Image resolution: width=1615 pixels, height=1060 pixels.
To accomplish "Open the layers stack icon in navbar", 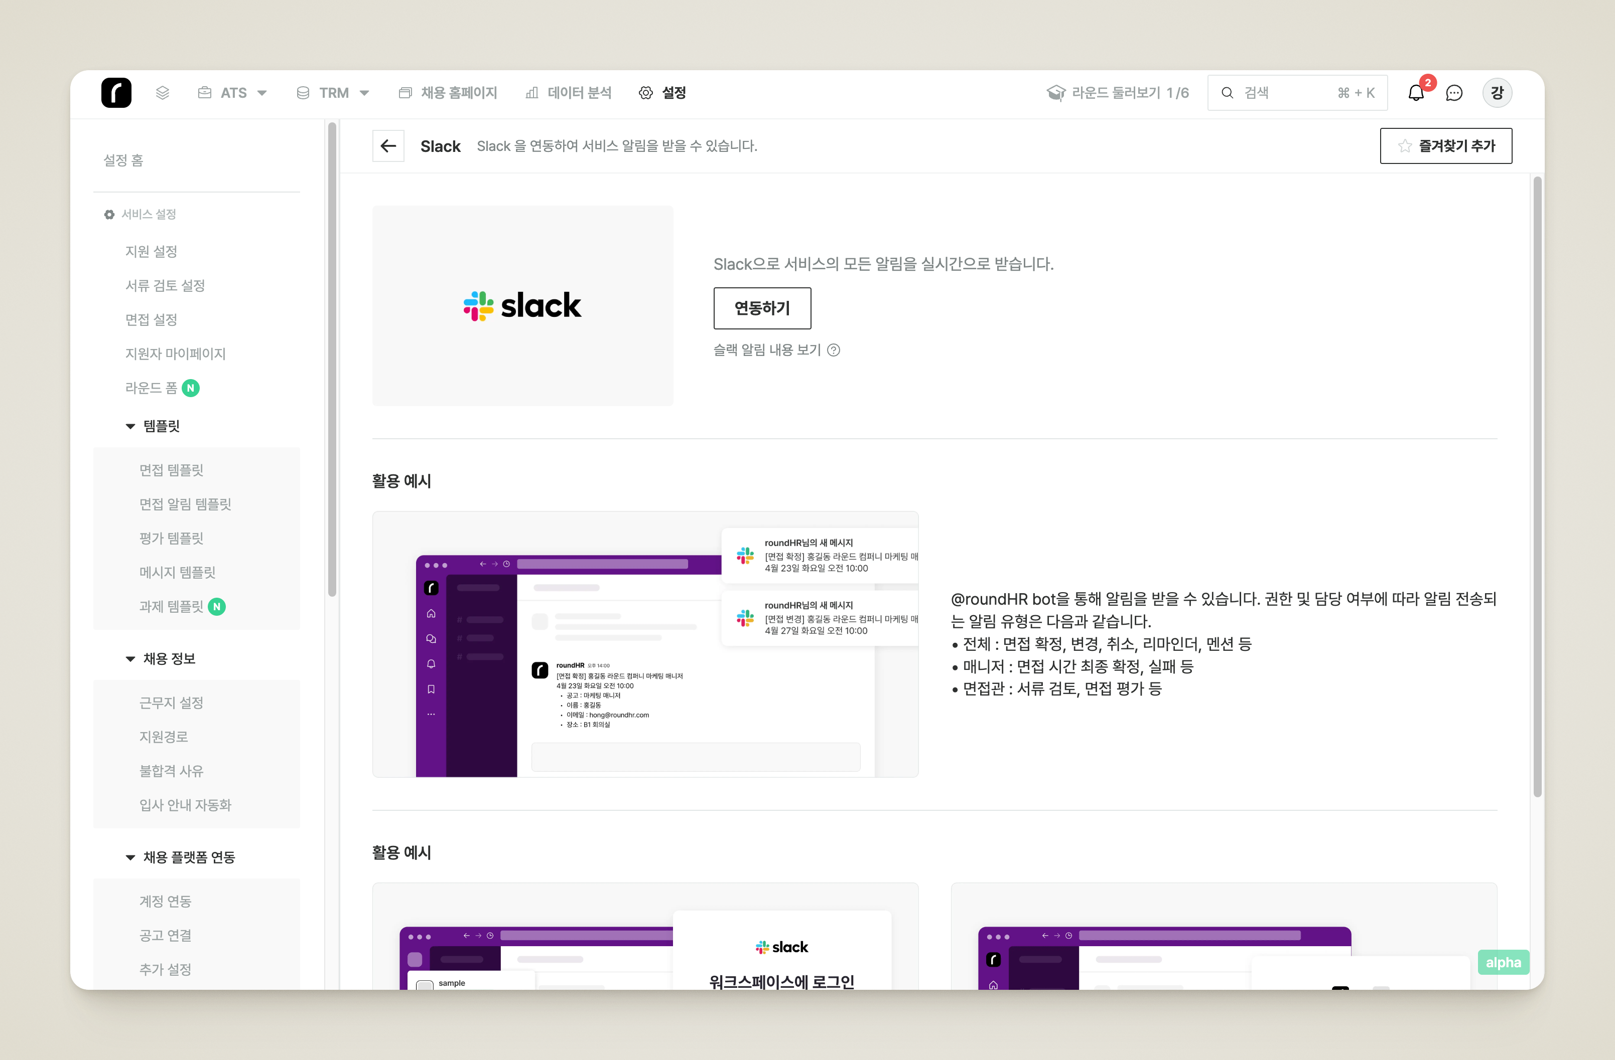I will (x=162, y=93).
